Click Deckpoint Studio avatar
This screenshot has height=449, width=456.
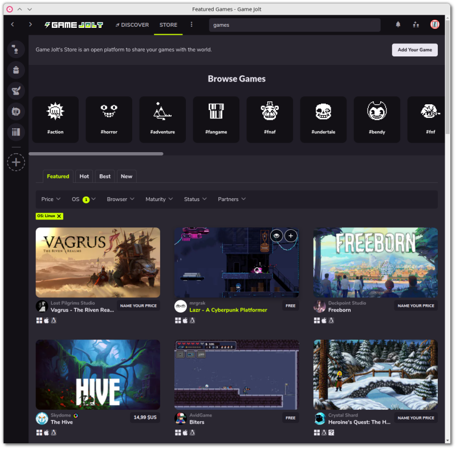[x=320, y=306]
